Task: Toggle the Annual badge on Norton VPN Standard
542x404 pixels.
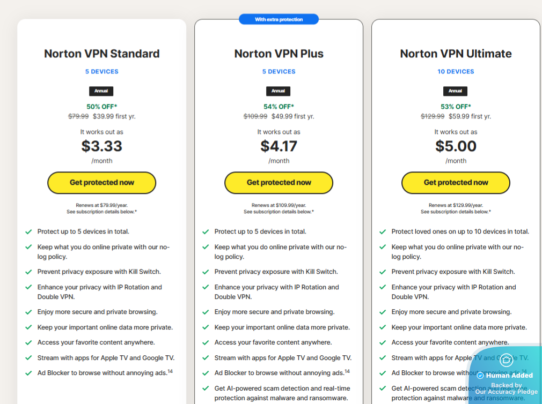Action: 101,91
